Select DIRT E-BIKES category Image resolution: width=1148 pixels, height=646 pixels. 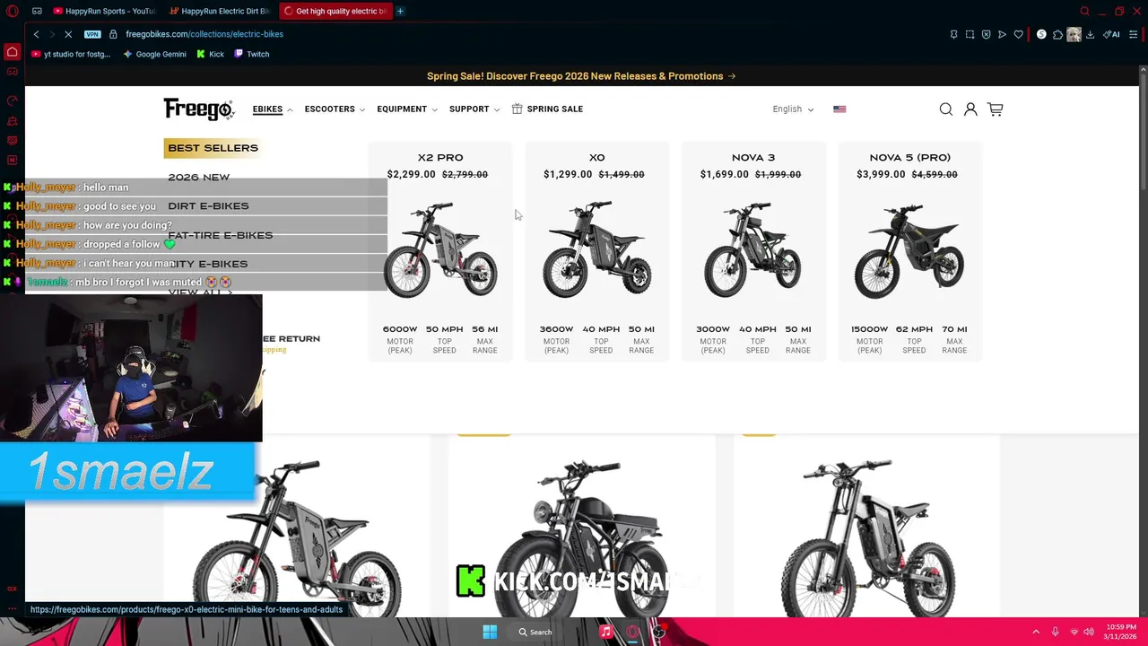(x=209, y=206)
